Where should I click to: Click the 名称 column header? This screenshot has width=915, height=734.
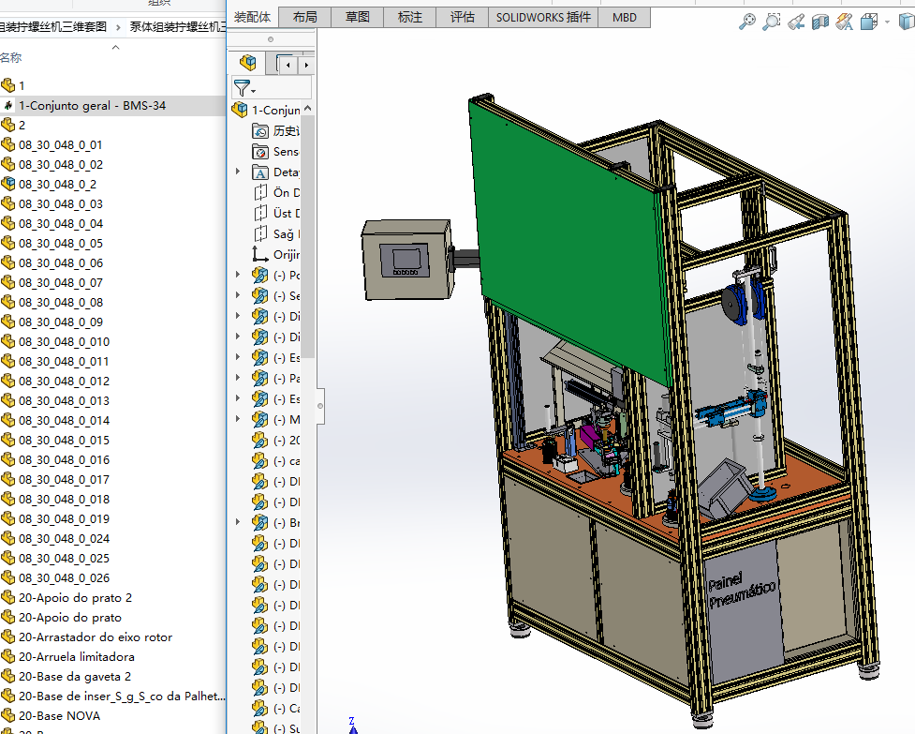click(x=11, y=58)
